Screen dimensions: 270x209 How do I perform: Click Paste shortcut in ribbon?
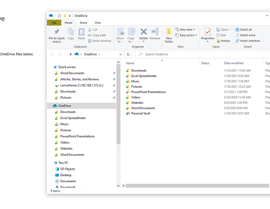point(99,41)
